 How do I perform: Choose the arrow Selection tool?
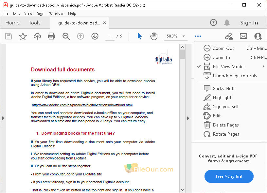pos(140,36)
